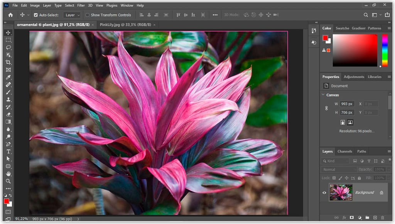The width and height of the screenshot is (395, 224).
Task: Open the Color panel menu
Action: [x=389, y=28]
